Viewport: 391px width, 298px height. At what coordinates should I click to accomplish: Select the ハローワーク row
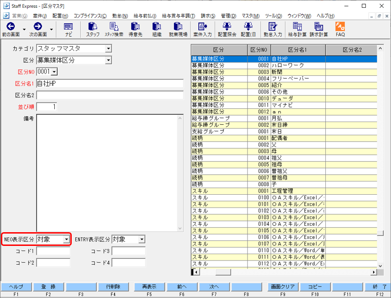pyautogui.click(x=284, y=65)
